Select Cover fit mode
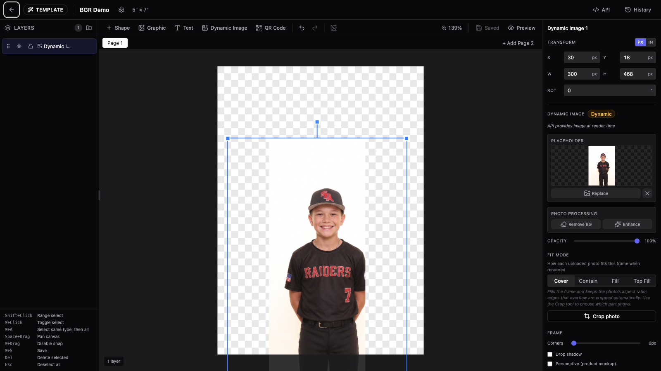661x371 pixels. point(561,281)
